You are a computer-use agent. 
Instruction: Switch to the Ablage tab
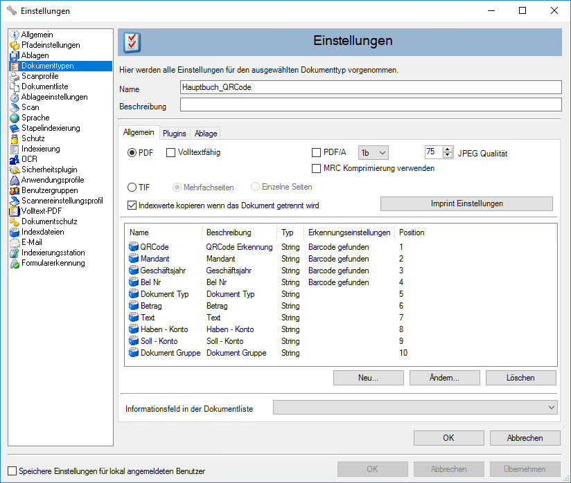[206, 134]
